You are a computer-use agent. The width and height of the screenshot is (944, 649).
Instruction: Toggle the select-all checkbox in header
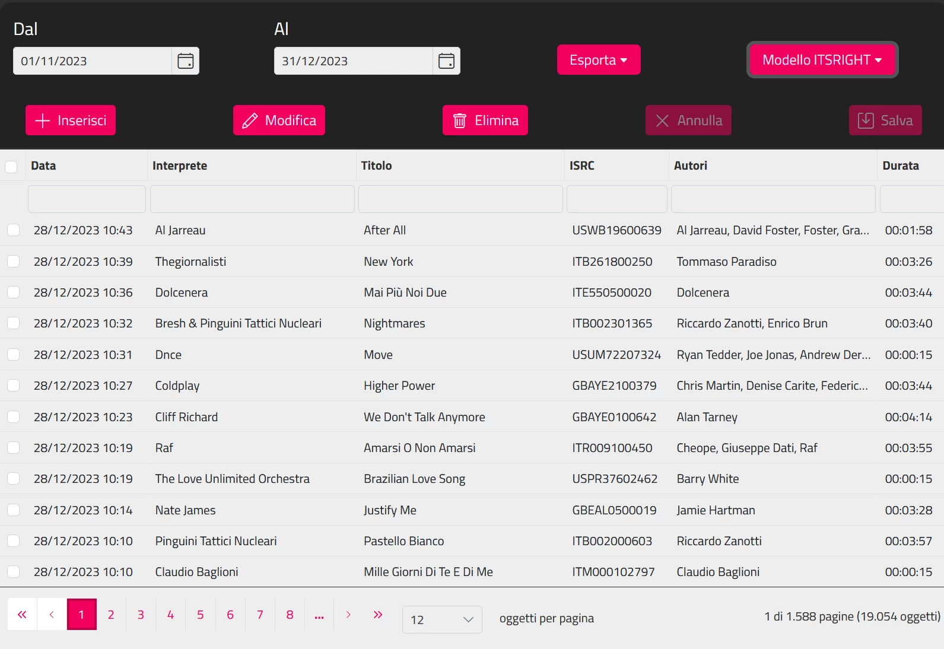(11, 166)
